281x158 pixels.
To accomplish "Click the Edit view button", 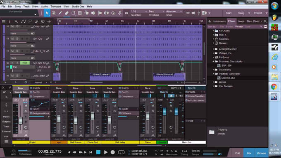I will [x=237, y=153].
